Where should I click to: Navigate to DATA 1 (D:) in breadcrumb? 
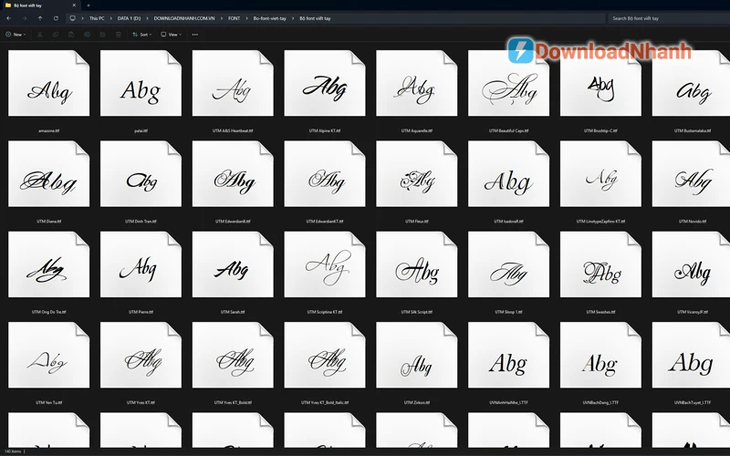129,18
